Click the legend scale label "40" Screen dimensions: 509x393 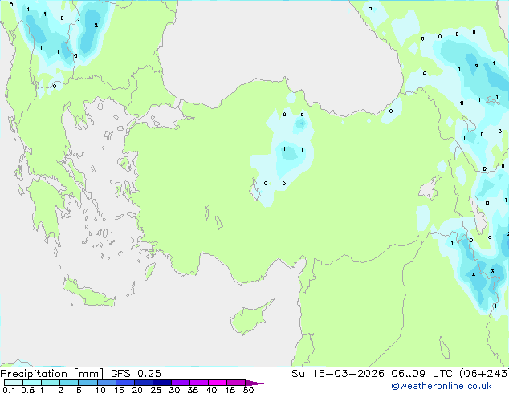pyautogui.click(x=211, y=390)
